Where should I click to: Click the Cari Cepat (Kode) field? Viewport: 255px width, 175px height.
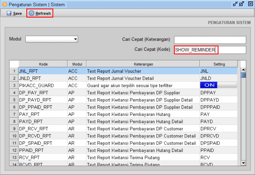pyautogui.click(x=210, y=50)
